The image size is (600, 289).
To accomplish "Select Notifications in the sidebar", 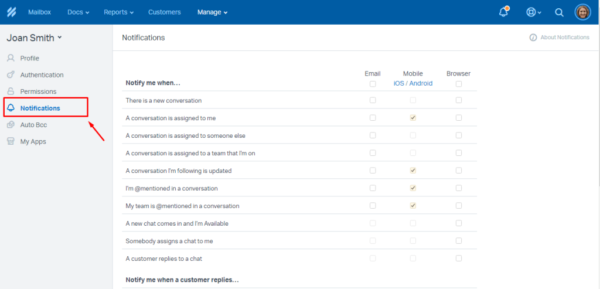I will tap(40, 108).
